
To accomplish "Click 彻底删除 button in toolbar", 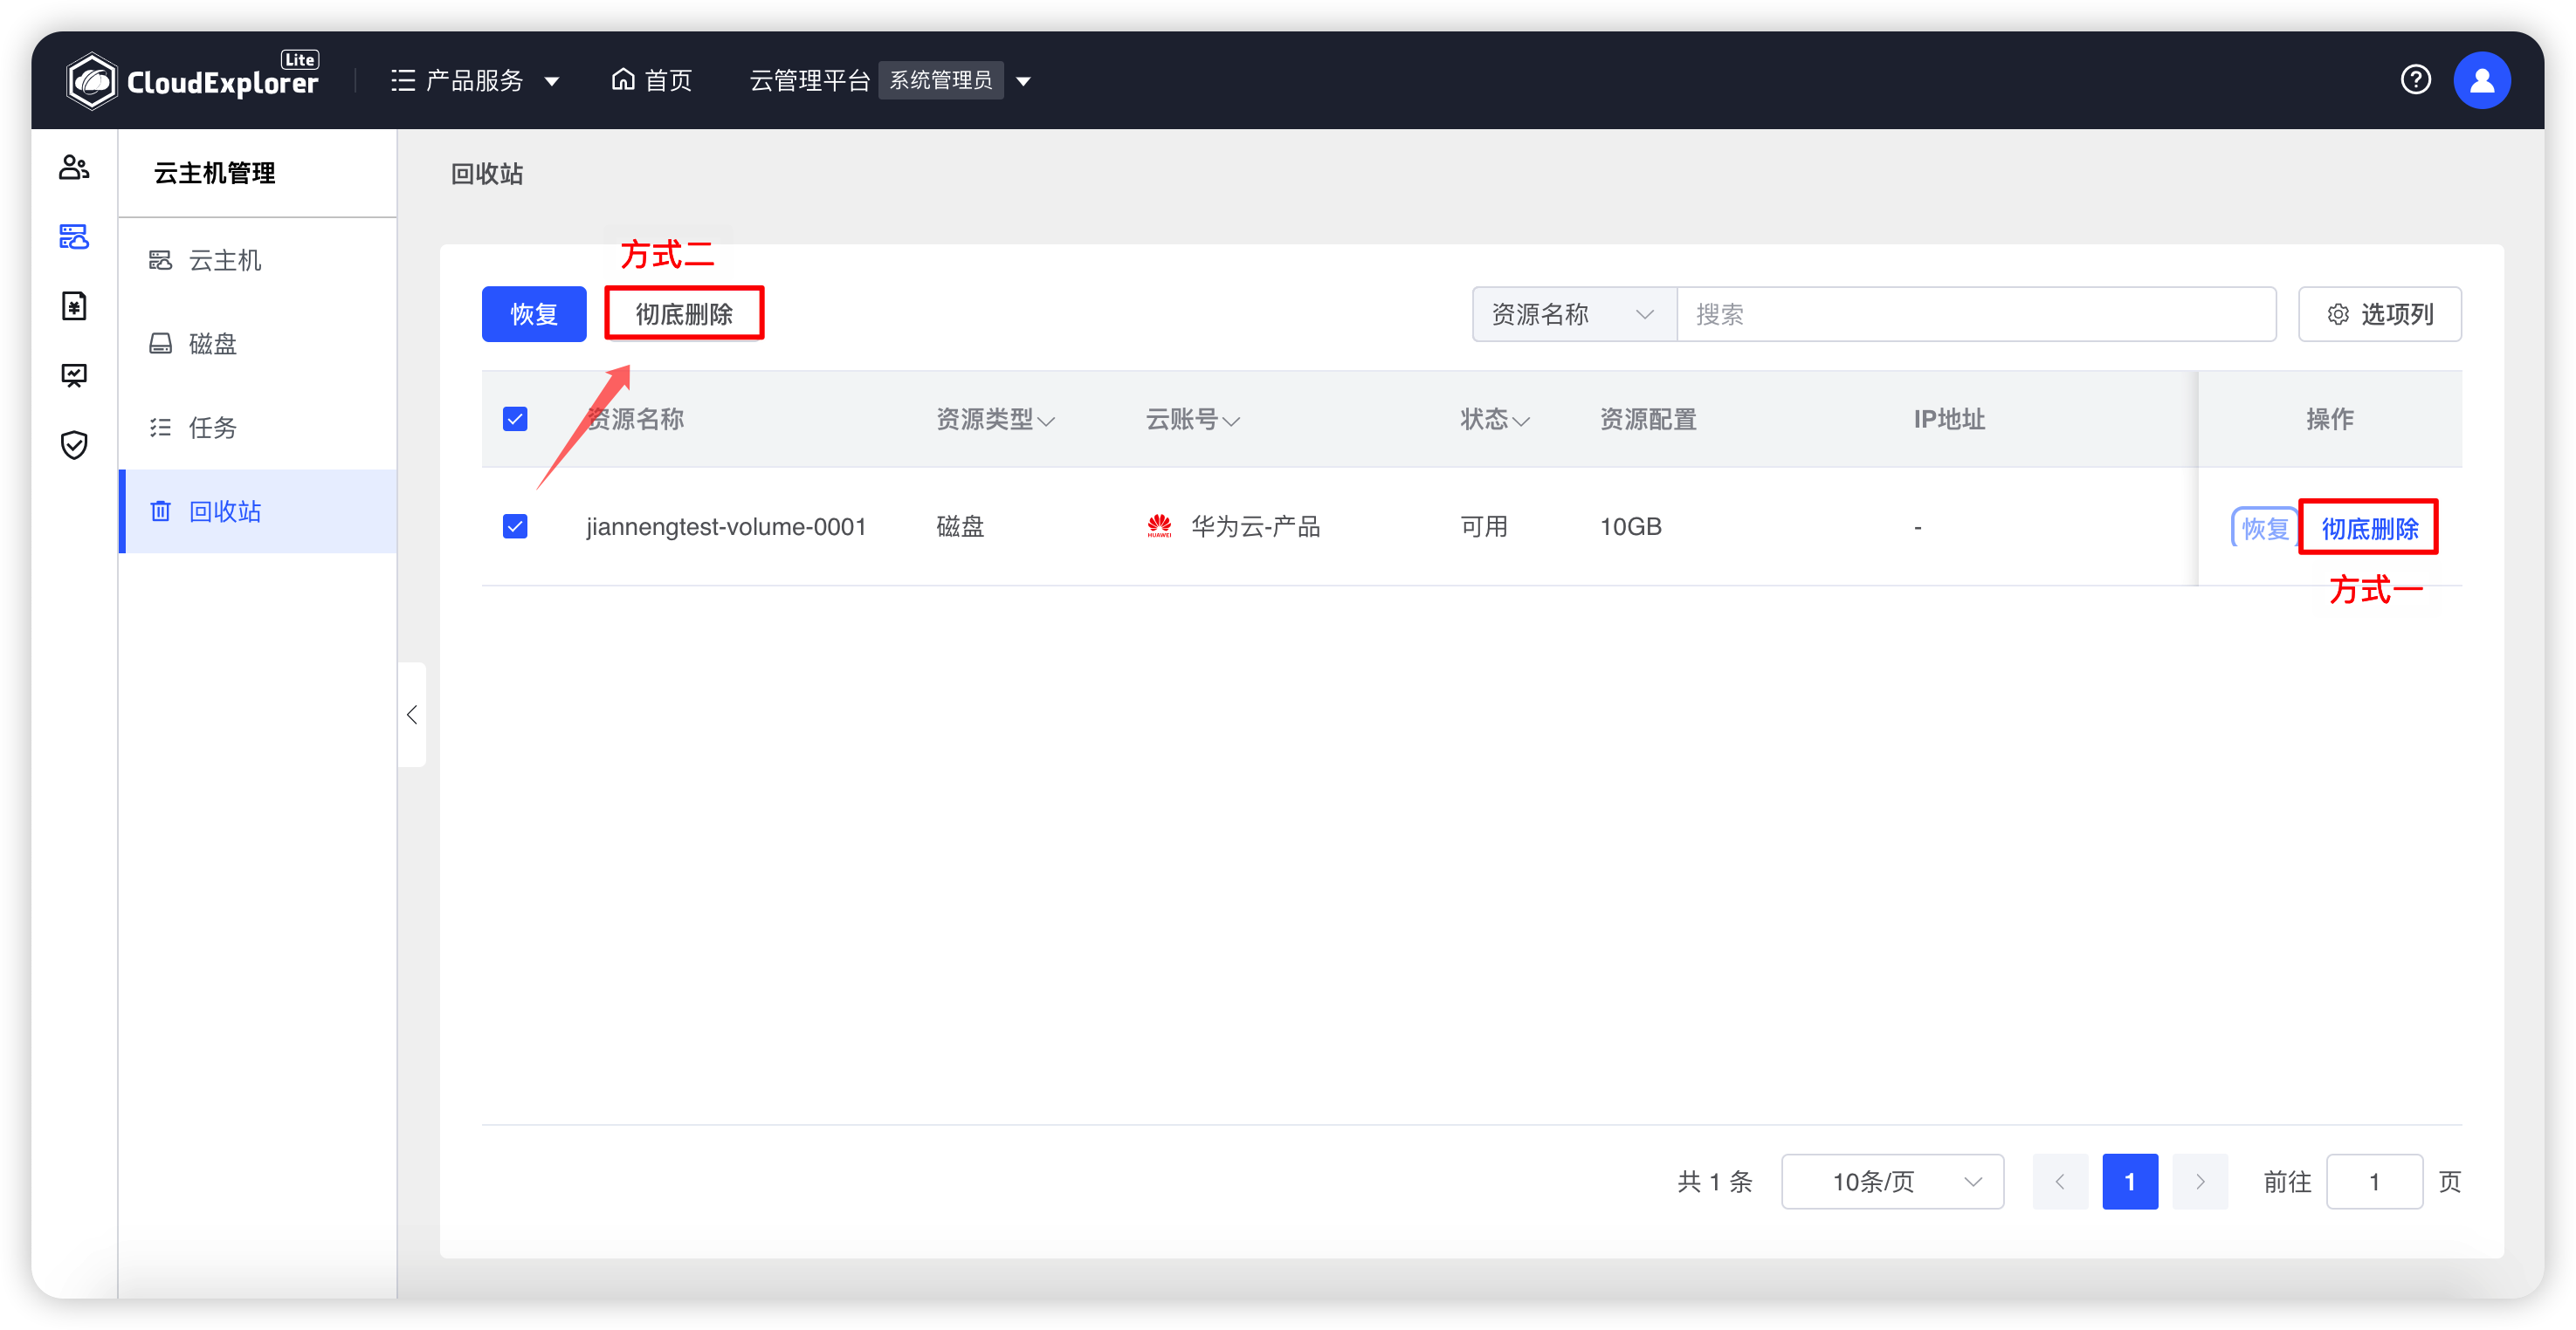I will (682, 314).
